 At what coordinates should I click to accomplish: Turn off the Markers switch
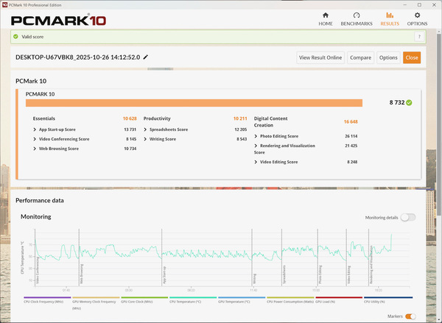410,316
